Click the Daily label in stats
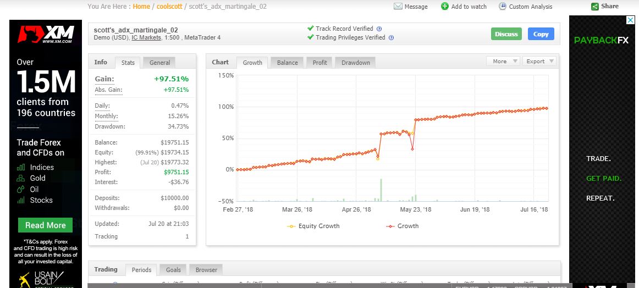 pyautogui.click(x=102, y=106)
